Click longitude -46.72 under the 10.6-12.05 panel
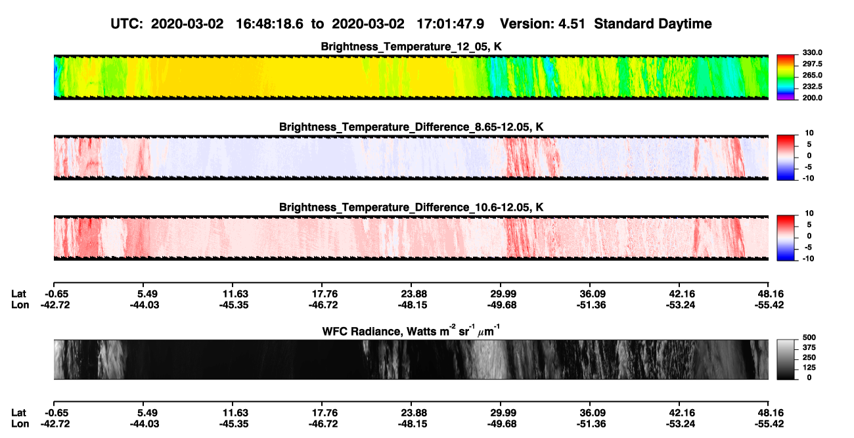Image resolution: width=854 pixels, height=438 pixels. click(x=322, y=305)
